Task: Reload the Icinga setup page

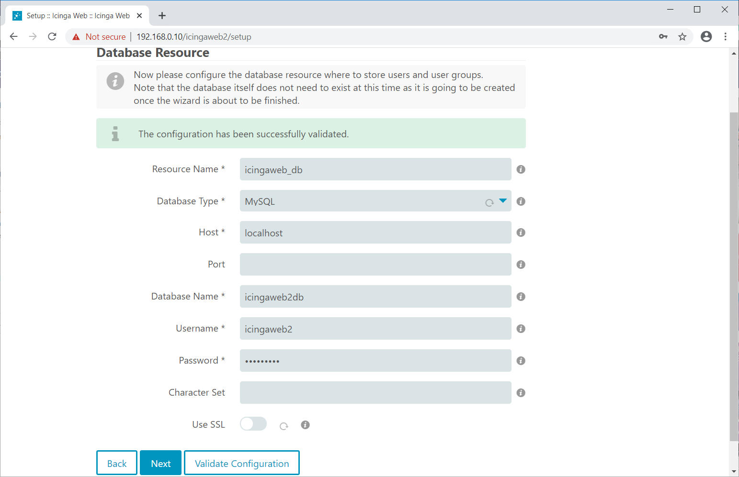Action: click(x=52, y=36)
